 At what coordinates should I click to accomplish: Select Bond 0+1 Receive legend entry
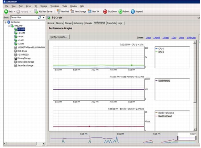tap(165, 113)
